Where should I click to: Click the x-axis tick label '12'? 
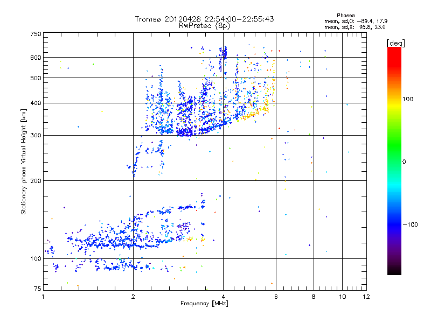[x=366, y=297]
